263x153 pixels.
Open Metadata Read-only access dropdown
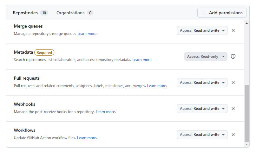coord(206,57)
